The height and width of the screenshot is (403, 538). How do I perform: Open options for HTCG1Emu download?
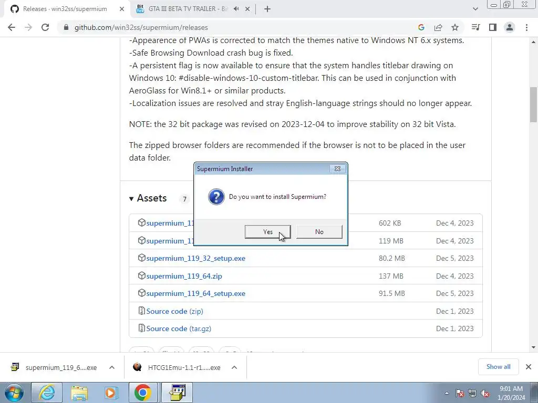(234, 367)
